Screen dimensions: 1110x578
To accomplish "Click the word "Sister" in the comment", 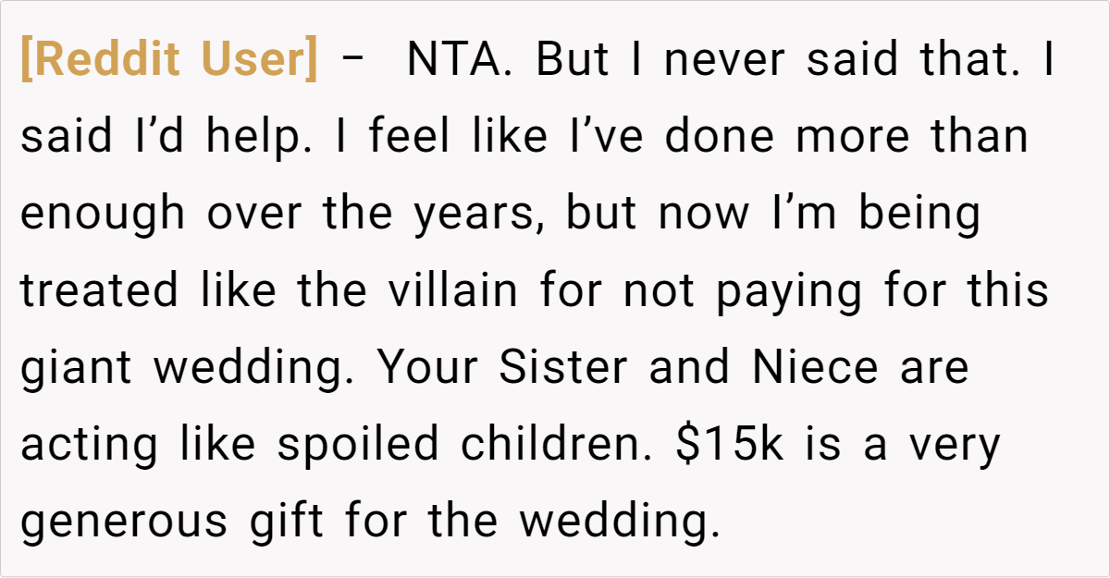I will 567,368.
